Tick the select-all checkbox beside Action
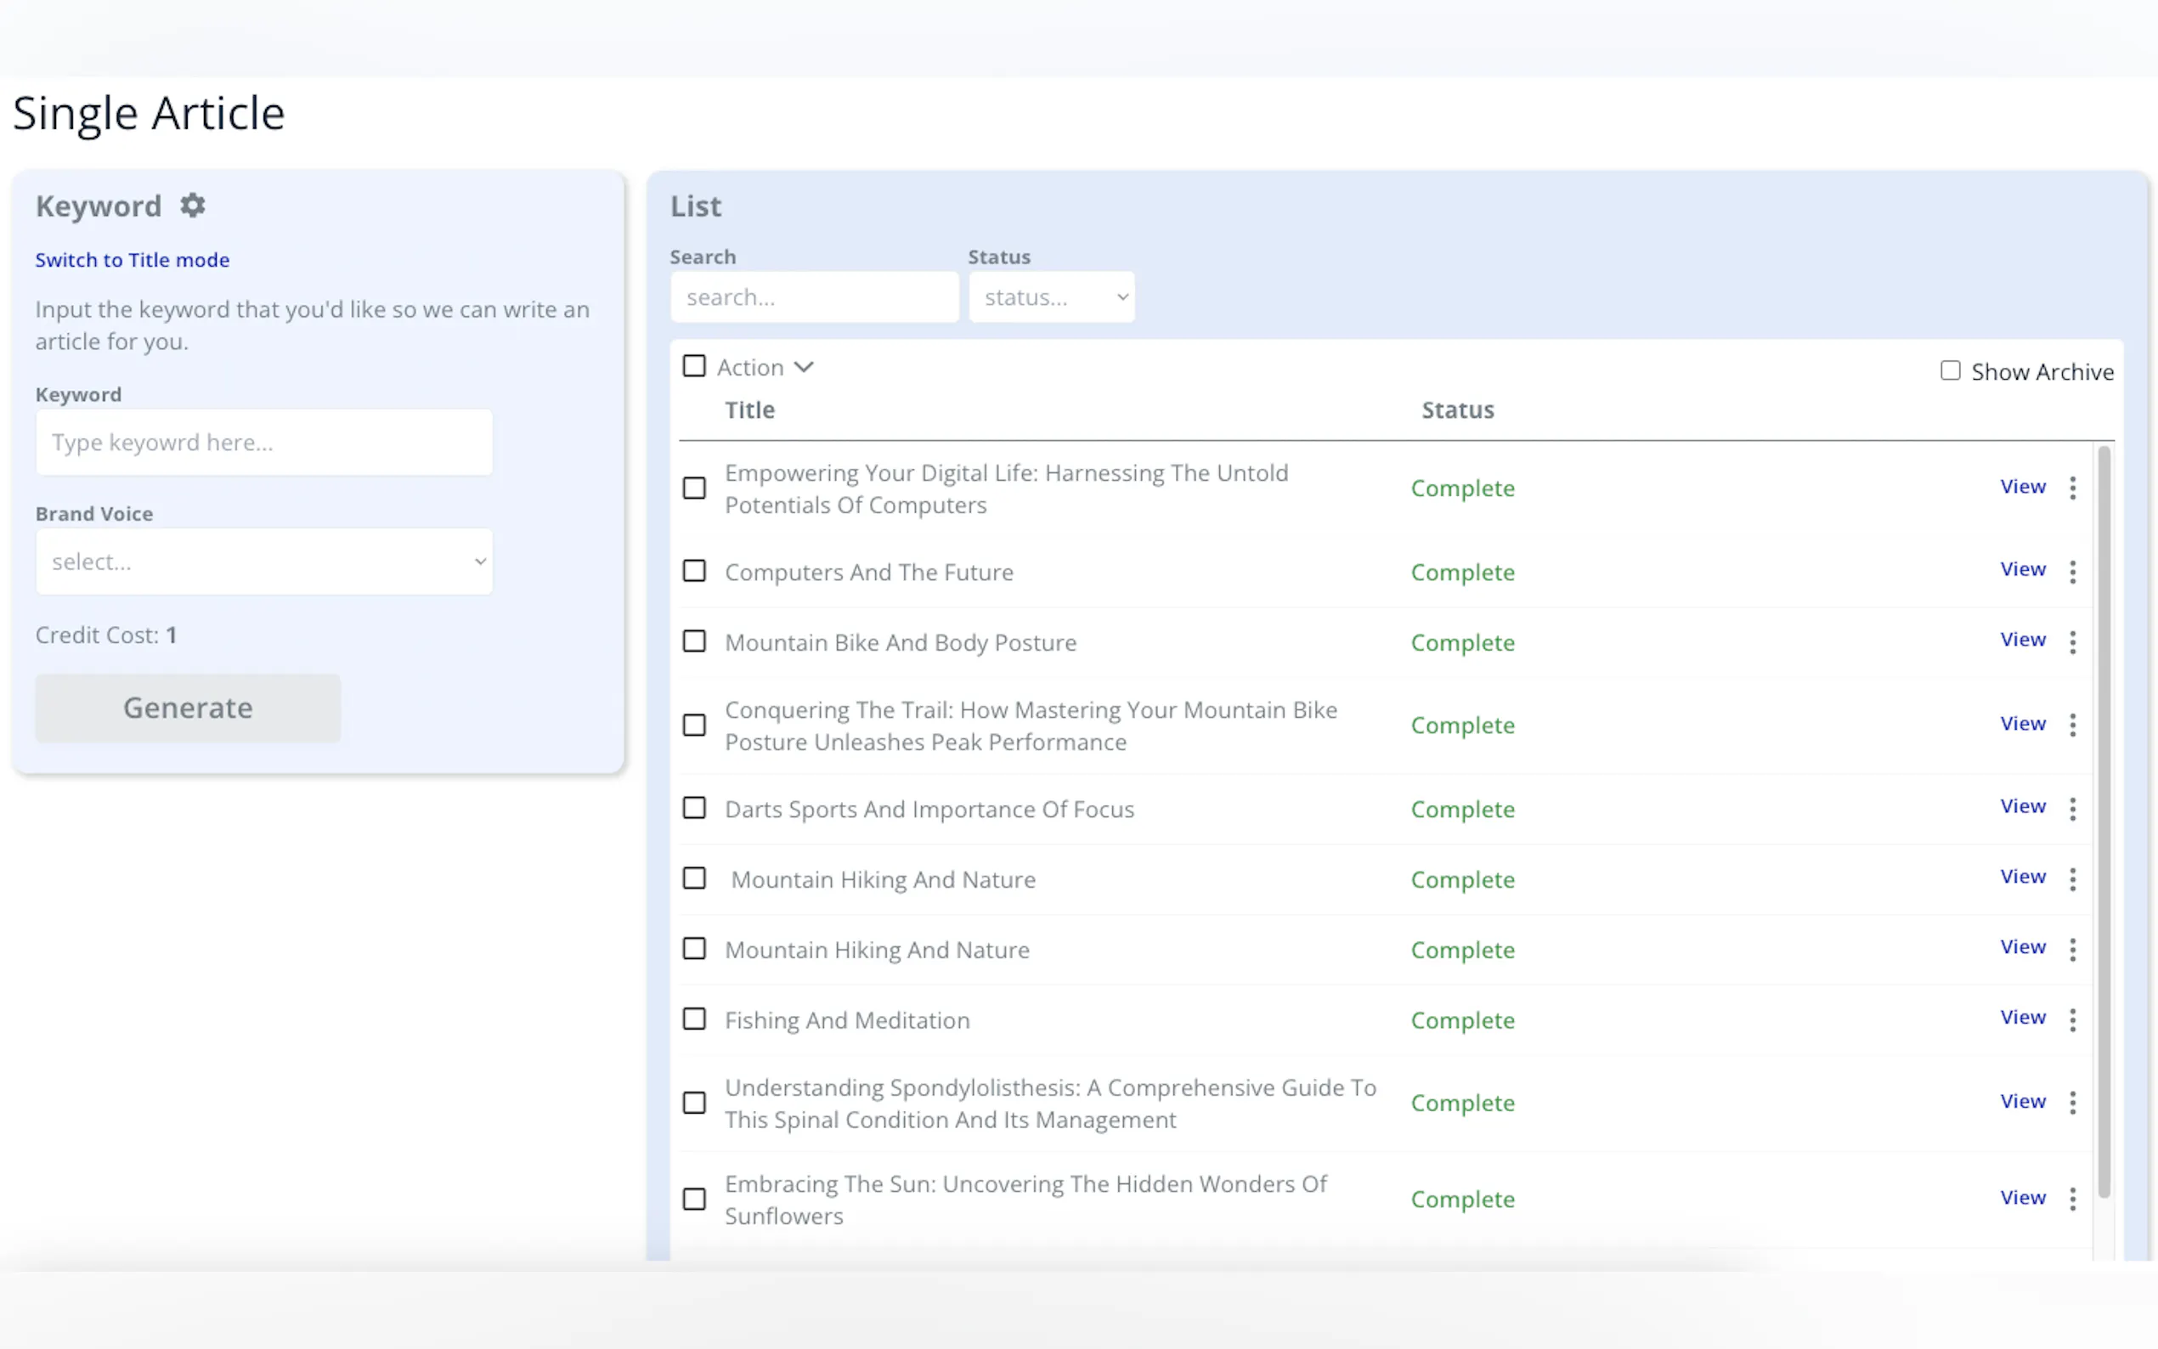This screenshot has height=1349, width=2158. click(x=693, y=367)
